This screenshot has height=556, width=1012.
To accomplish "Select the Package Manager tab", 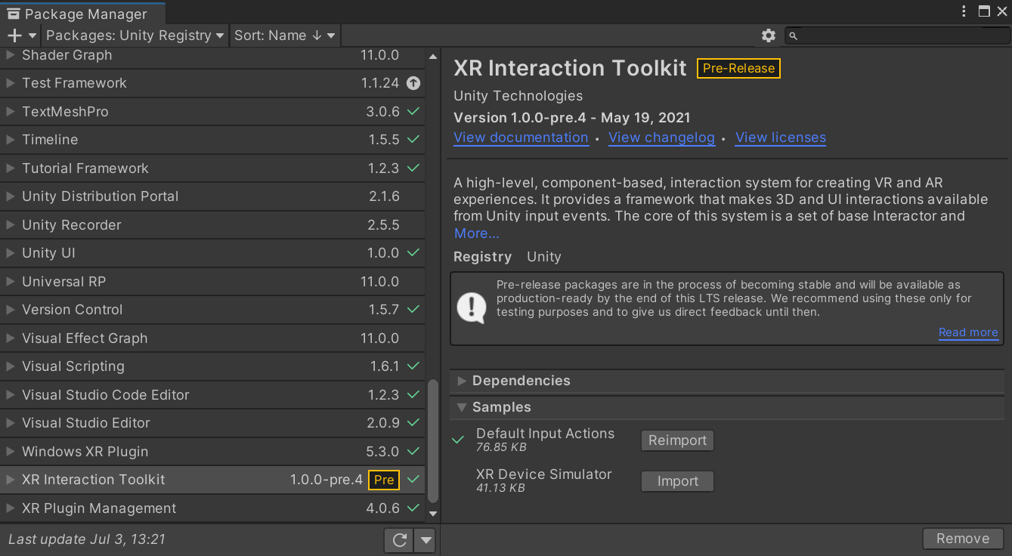I will [x=82, y=14].
